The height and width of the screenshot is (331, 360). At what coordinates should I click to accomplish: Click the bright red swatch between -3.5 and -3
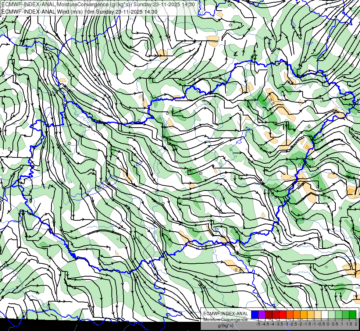pos(283,314)
